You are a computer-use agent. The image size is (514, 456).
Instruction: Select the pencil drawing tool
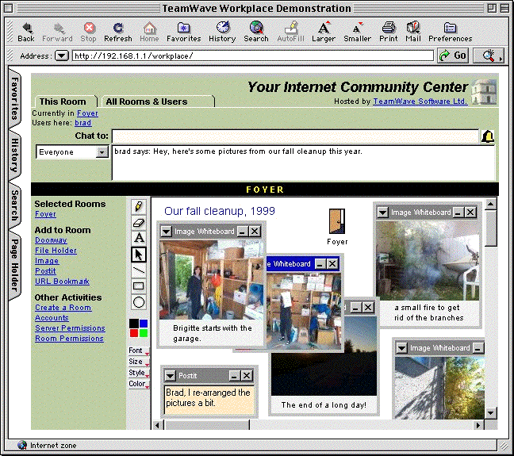(139, 208)
